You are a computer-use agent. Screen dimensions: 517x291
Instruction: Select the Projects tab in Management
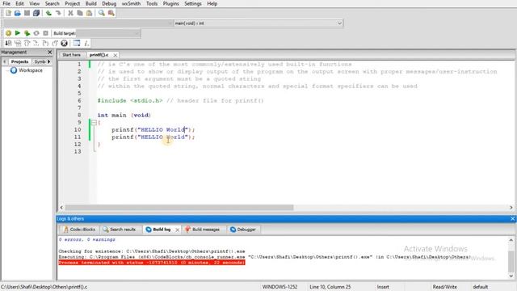pos(19,61)
